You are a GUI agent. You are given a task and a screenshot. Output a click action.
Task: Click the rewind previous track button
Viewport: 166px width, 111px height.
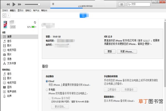click(x=8, y=4)
